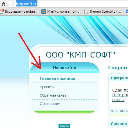Click the ООО "КМП-СОФТ" site title

coord(80,55)
